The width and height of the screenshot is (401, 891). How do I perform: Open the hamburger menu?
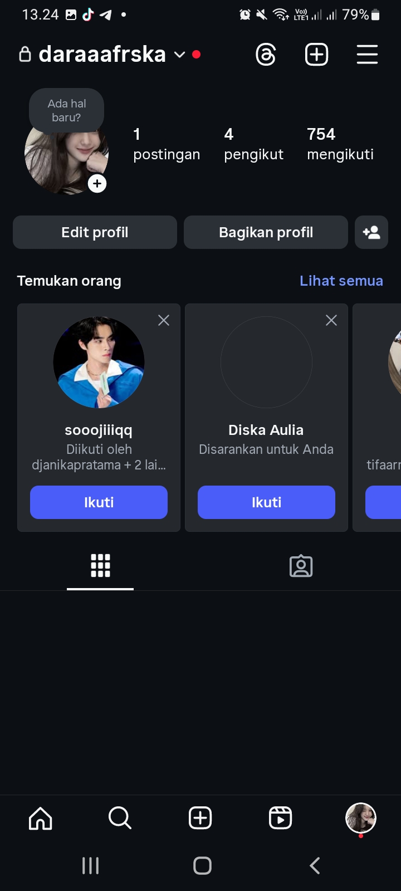tap(367, 55)
